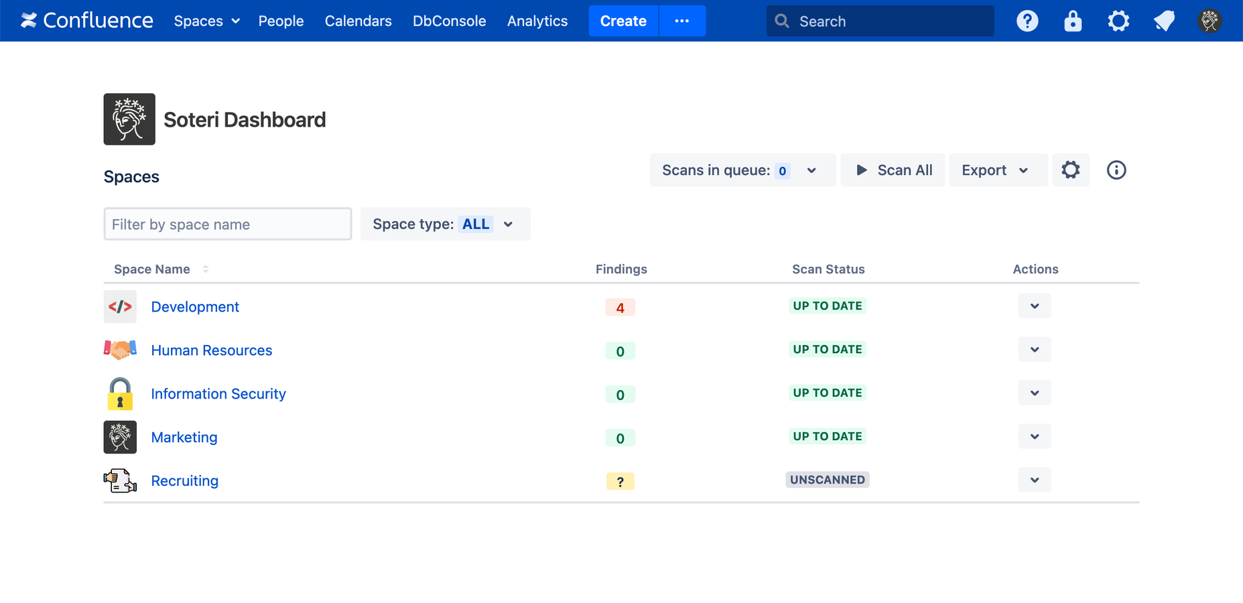Click the Soteri Dashboard logo image
1243x603 pixels.
pyautogui.click(x=129, y=119)
